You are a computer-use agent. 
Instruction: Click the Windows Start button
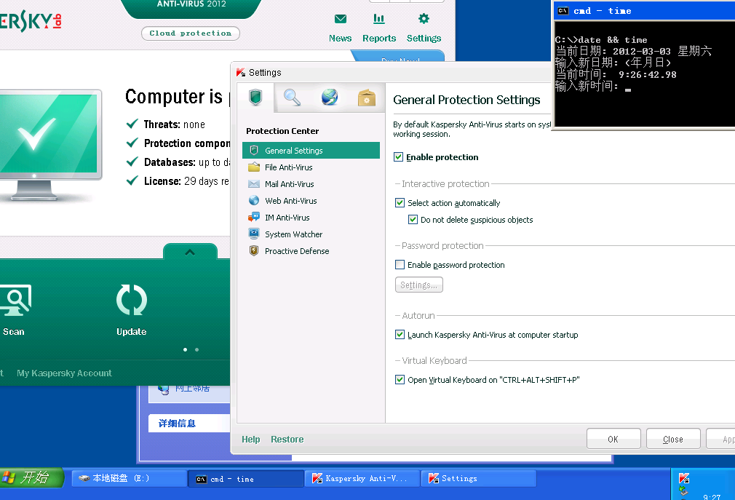pos(32,477)
